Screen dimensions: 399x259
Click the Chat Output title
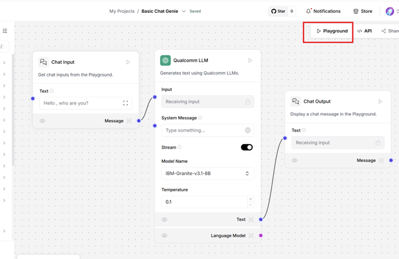[x=317, y=101]
